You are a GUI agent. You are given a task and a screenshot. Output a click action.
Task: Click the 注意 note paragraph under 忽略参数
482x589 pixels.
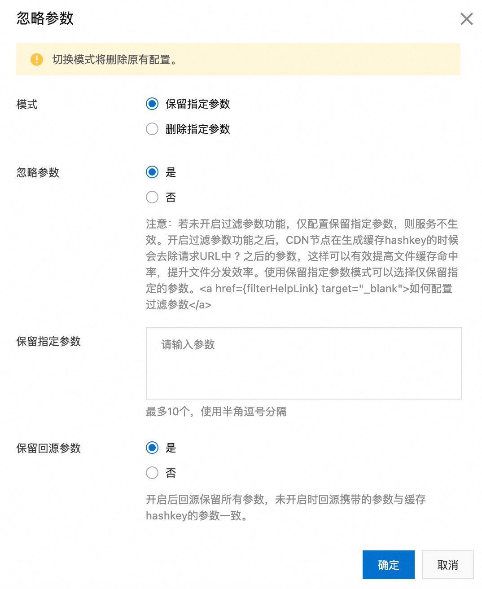[302, 264]
